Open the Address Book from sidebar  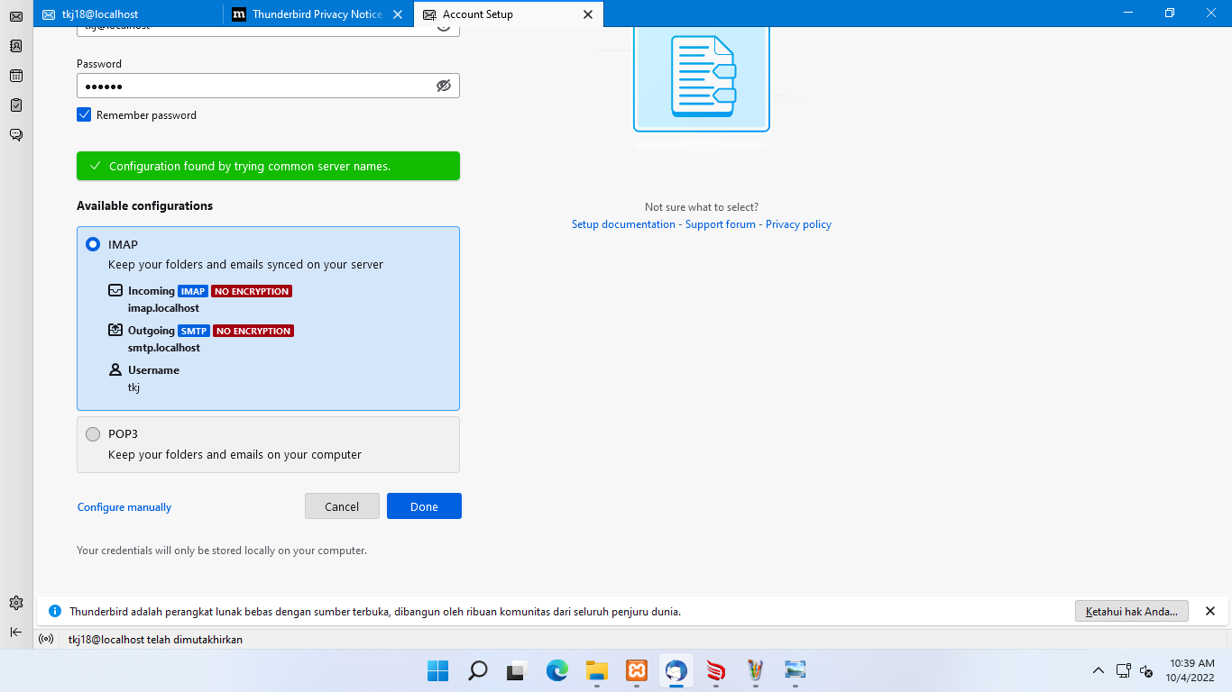point(16,46)
